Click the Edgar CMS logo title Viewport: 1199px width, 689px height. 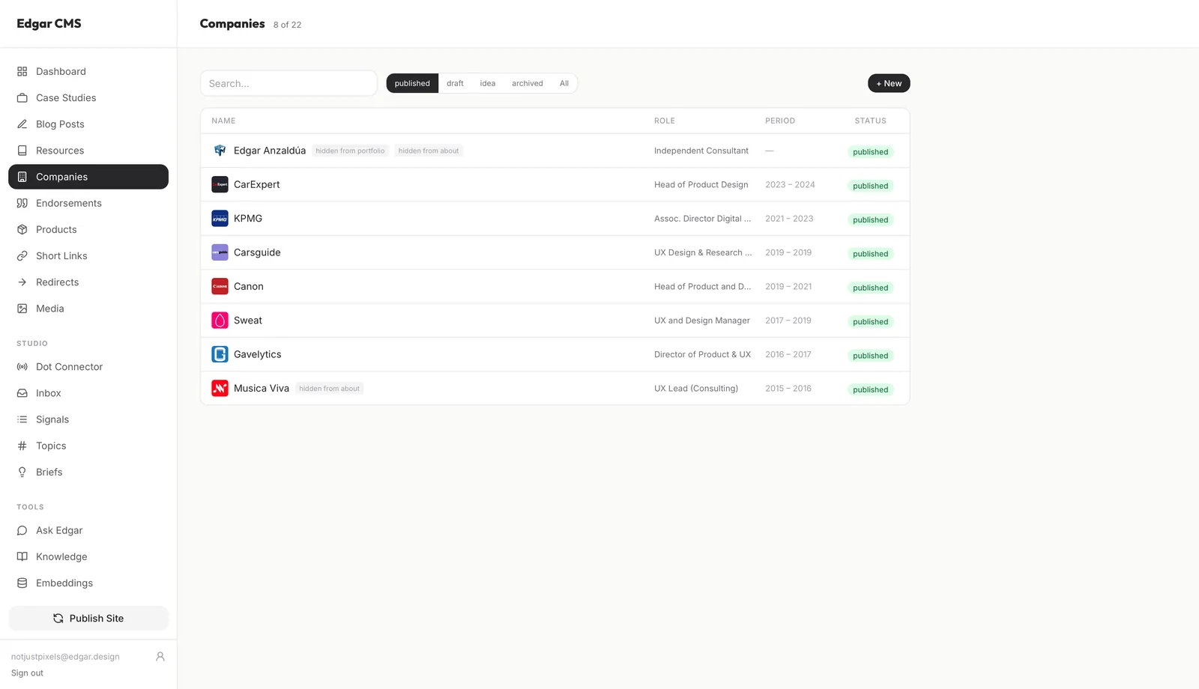click(49, 24)
